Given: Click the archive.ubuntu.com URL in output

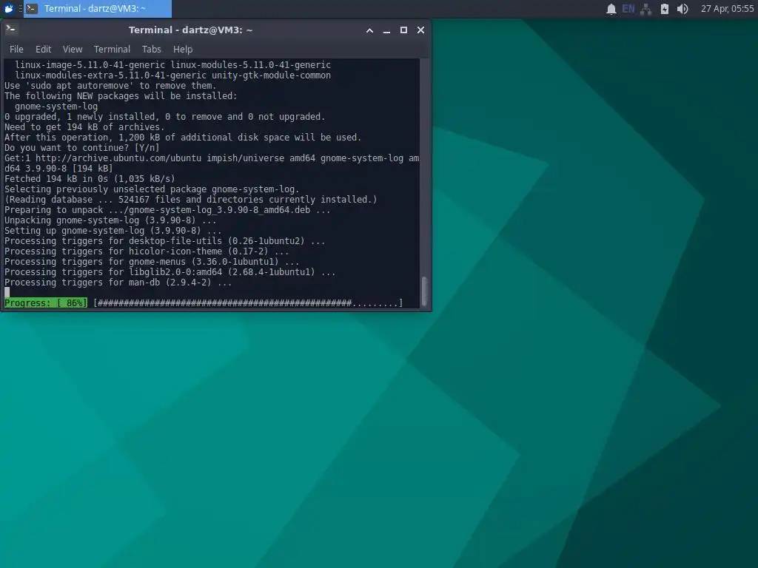Looking at the screenshot, I should tap(118, 158).
